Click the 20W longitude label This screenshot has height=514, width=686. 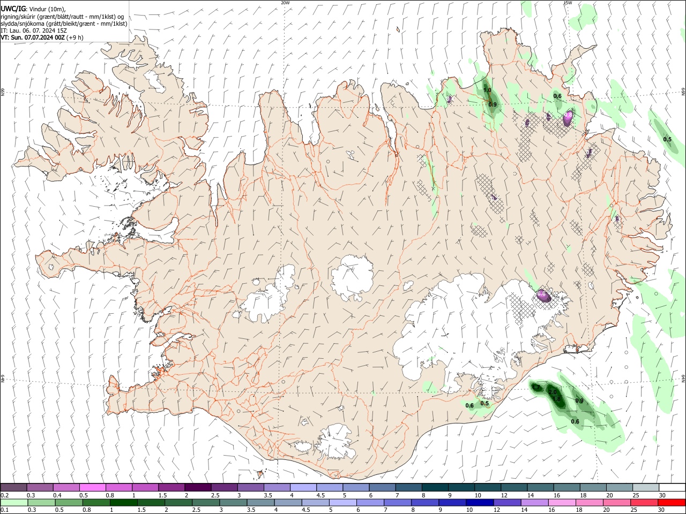285,3
